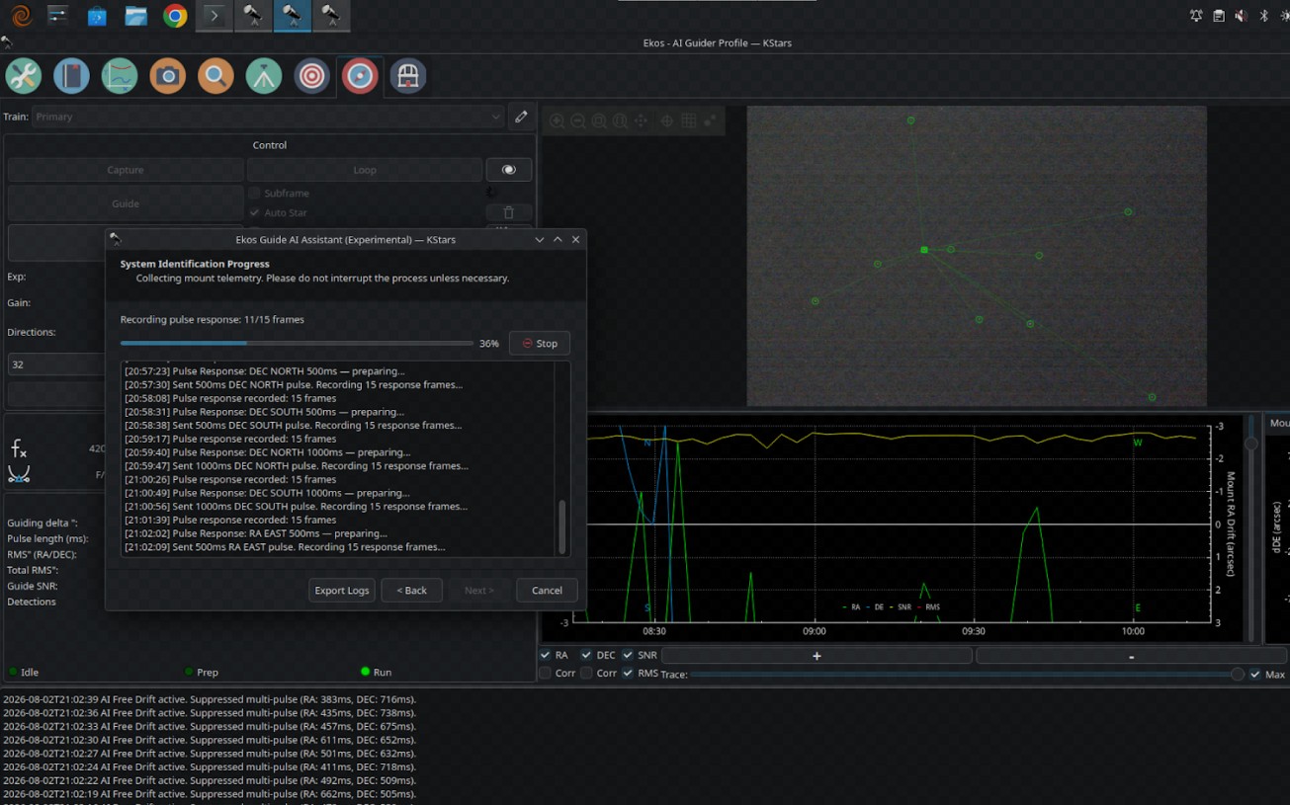Open the KDE application launcher

[x=21, y=16]
